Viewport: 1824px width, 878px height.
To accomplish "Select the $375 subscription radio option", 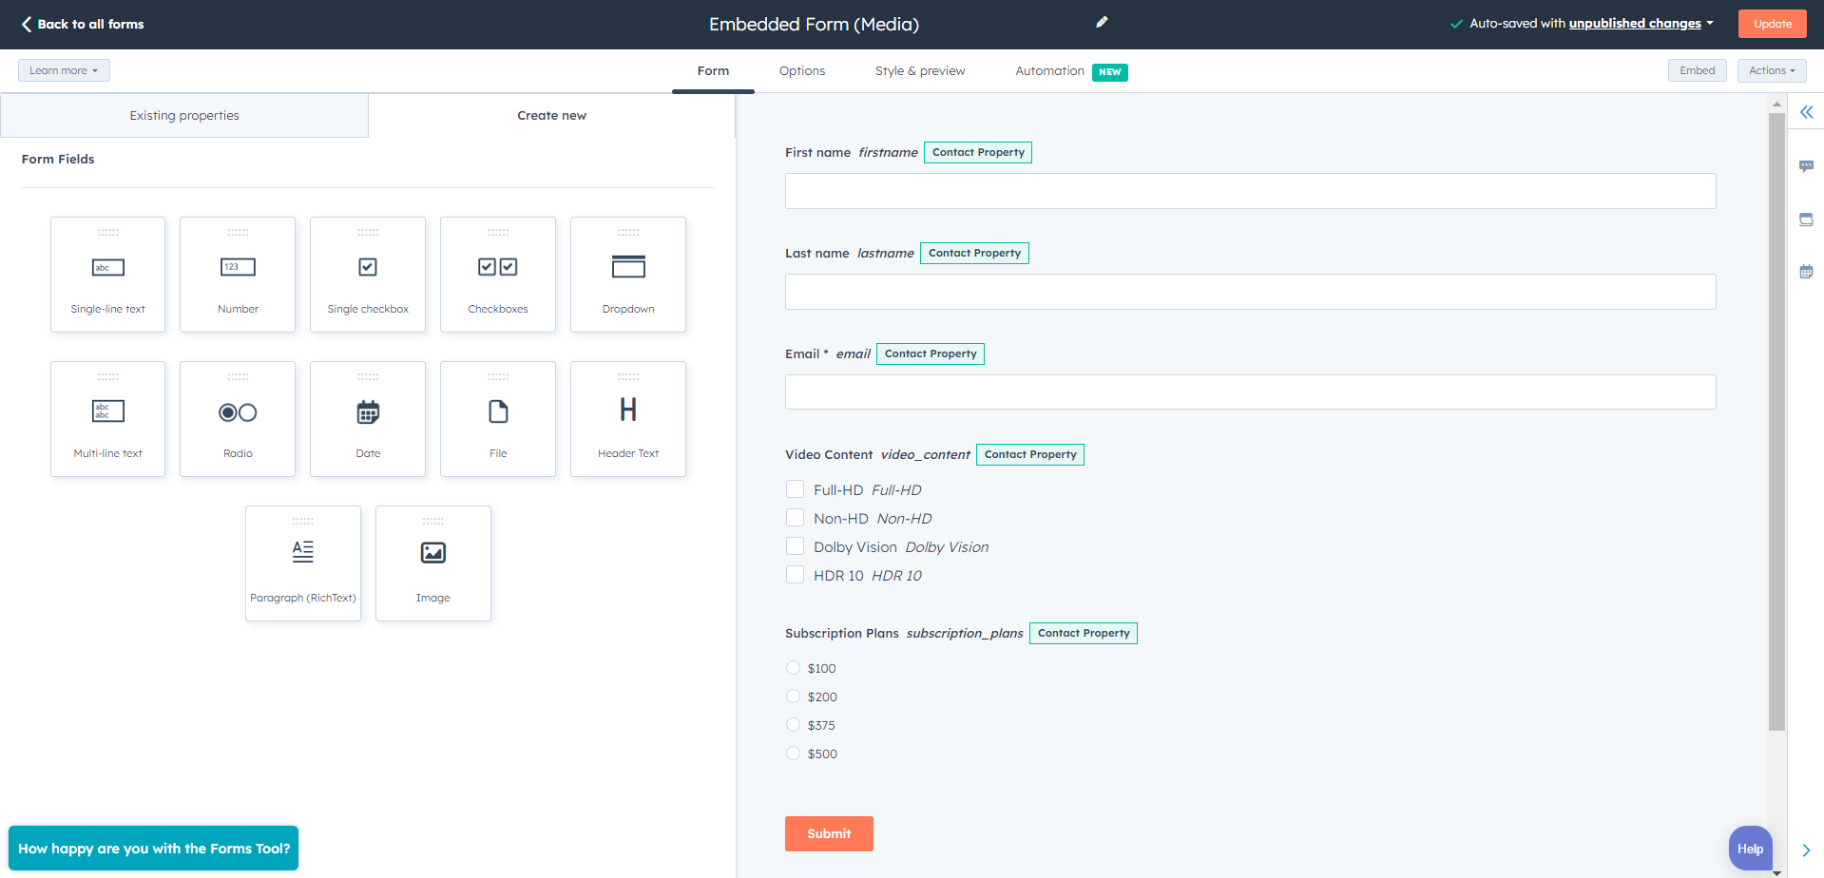I will [794, 725].
